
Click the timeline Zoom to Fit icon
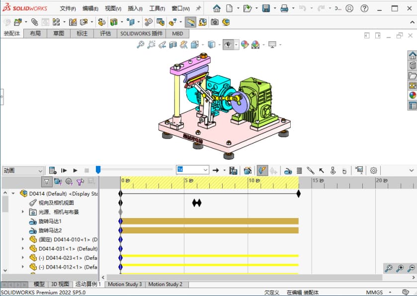pos(389,268)
